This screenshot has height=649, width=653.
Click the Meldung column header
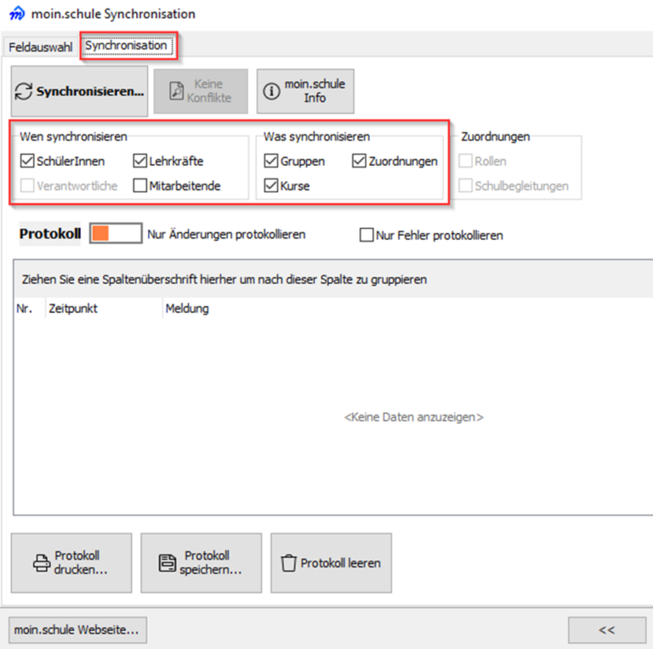tap(187, 309)
